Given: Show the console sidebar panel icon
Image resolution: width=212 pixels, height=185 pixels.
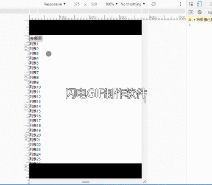Looking at the screenshot, I should click(x=191, y=12).
